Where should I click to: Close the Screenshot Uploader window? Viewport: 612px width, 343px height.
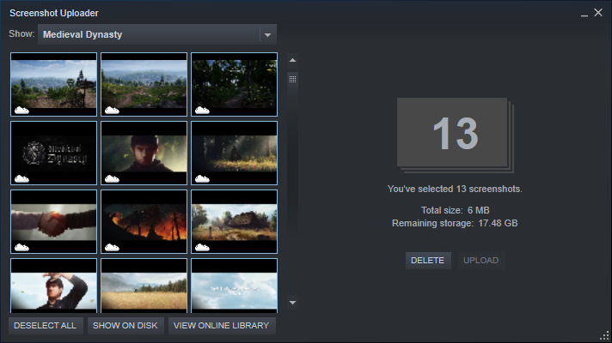[x=598, y=13]
